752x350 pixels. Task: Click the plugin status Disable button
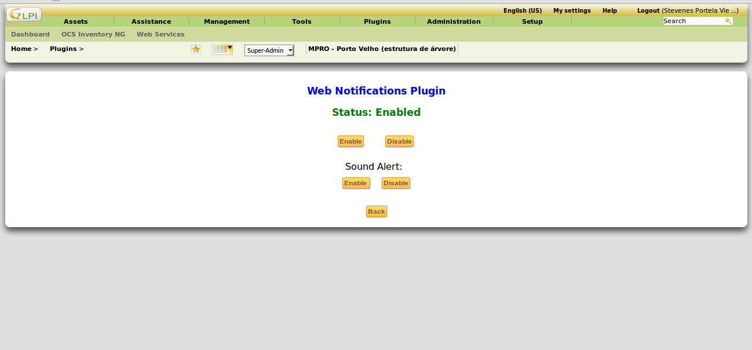coord(399,141)
